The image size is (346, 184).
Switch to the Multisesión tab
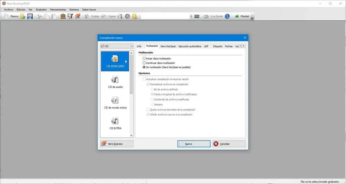click(152, 46)
